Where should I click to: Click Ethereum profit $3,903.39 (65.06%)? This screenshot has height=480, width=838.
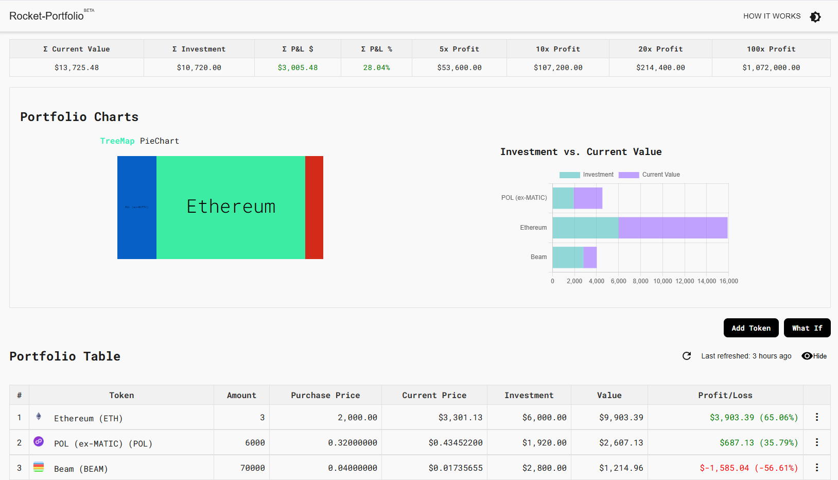[x=754, y=417]
